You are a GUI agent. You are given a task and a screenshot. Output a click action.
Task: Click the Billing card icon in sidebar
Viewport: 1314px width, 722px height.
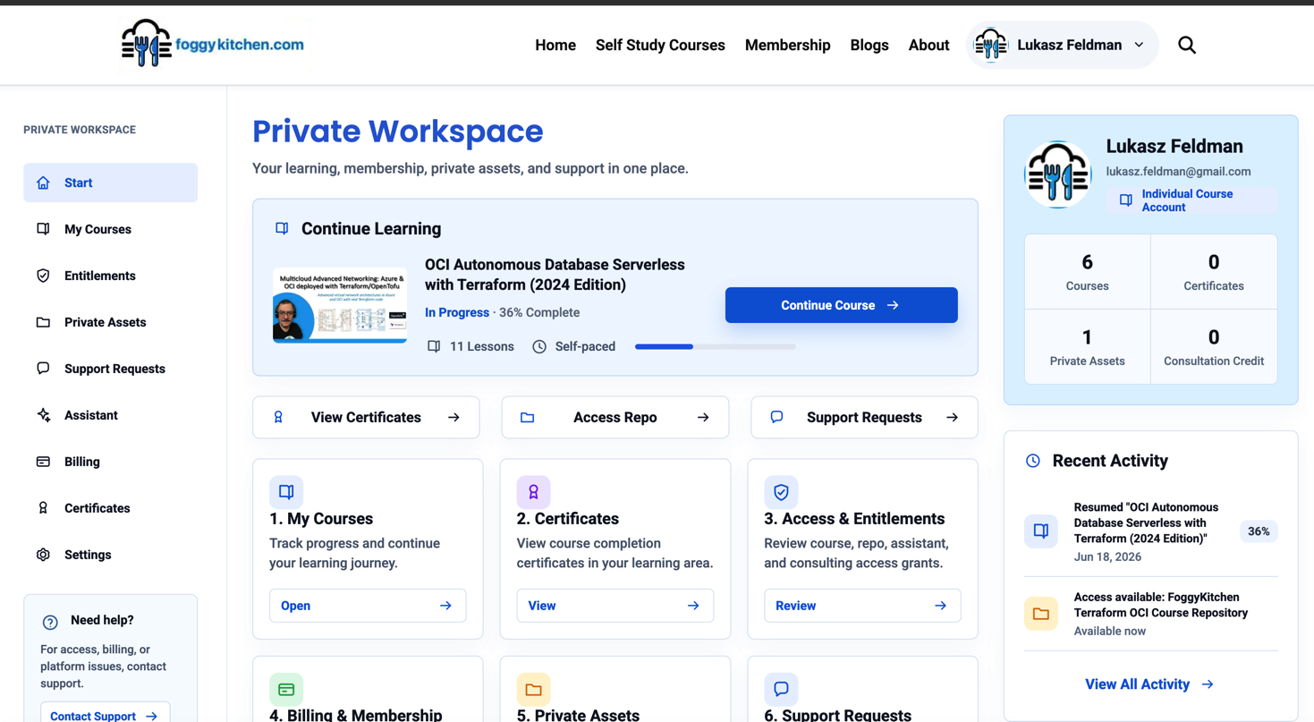pyautogui.click(x=43, y=462)
